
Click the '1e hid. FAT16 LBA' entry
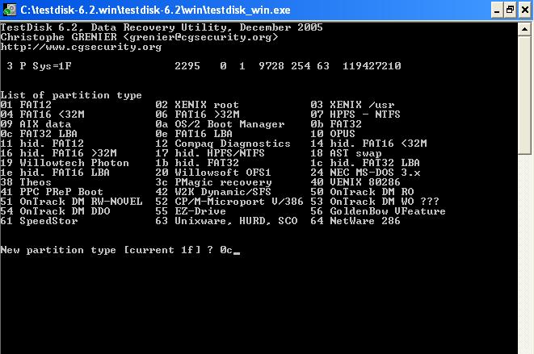pyautogui.click(x=55, y=173)
